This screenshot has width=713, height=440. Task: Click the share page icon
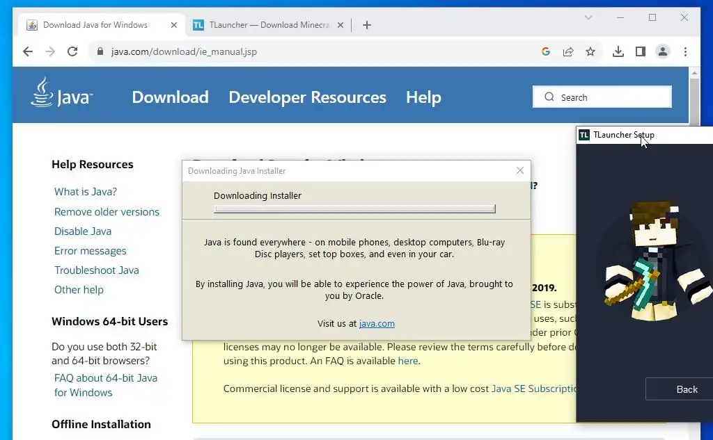(568, 51)
